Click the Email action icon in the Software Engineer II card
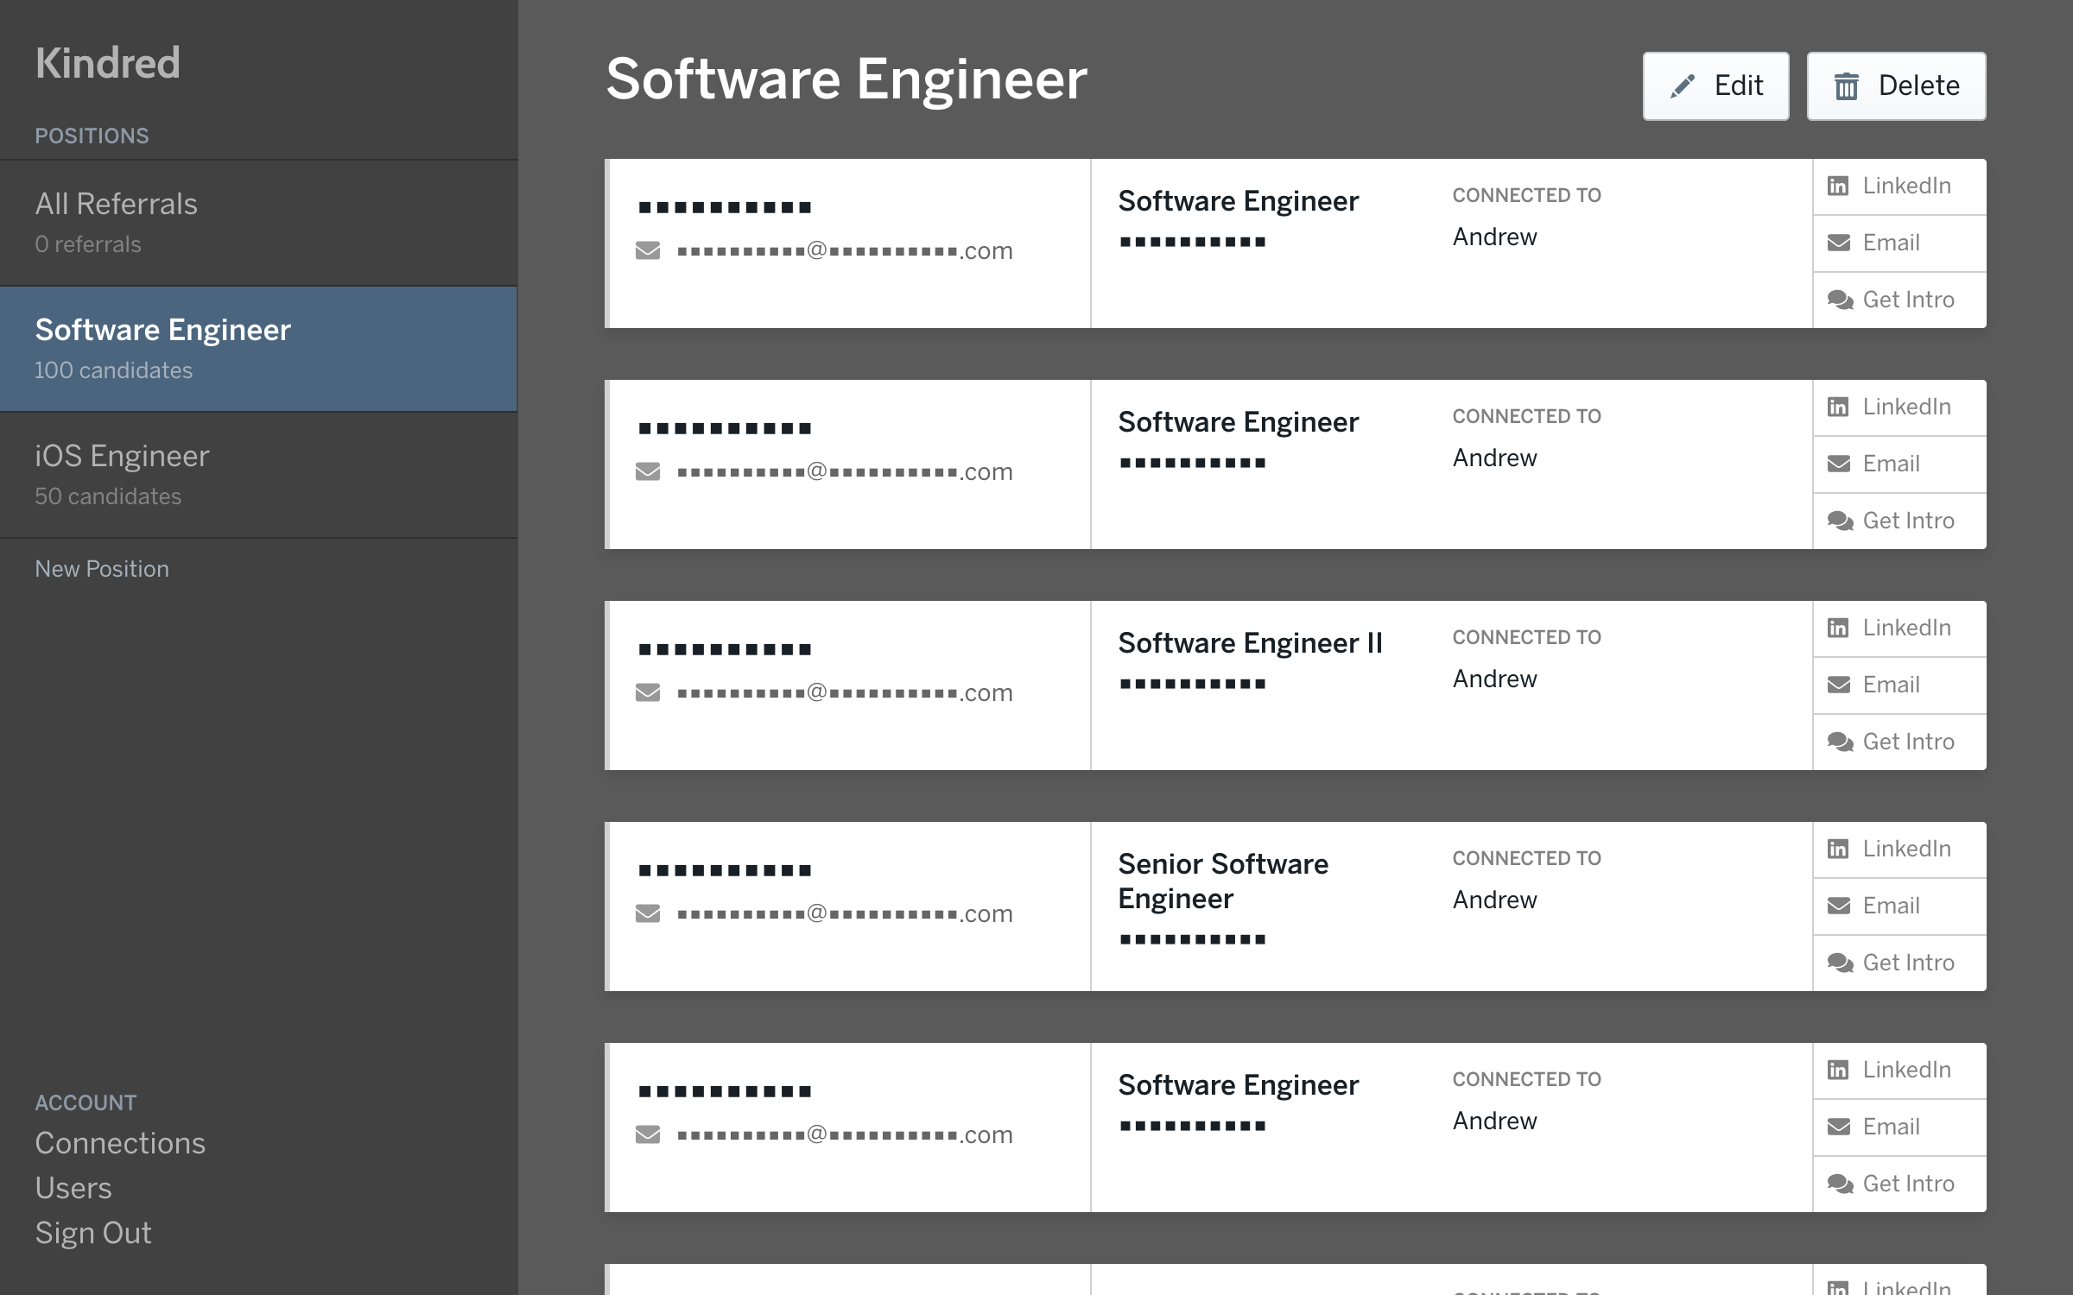The width and height of the screenshot is (2073, 1295). click(x=1839, y=685)
